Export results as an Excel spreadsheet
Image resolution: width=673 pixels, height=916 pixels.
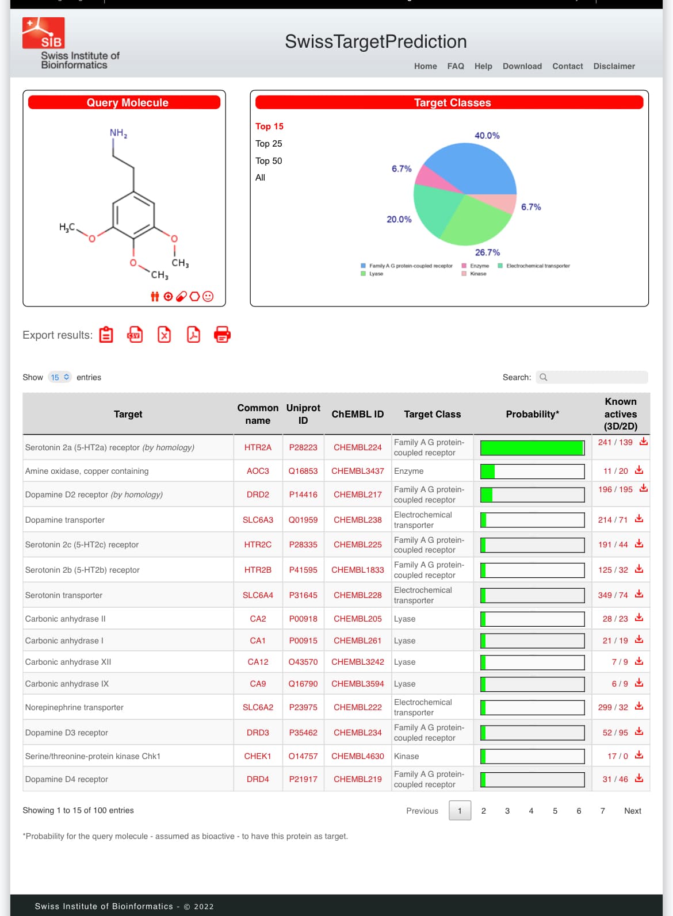pos(165,335)
